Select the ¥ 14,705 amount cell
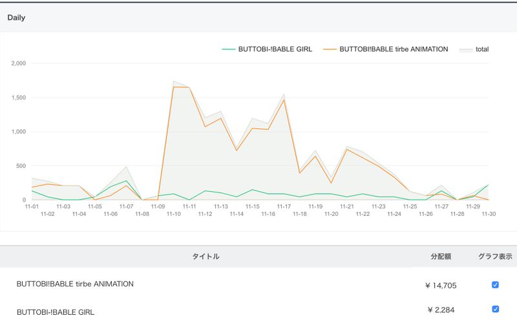The image size is (517, 327). pyautogui.click(x=441, y=285)
